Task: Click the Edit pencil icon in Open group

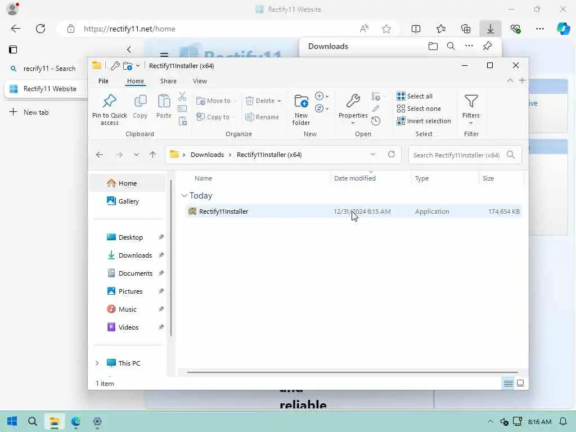Action: [375, 109]
